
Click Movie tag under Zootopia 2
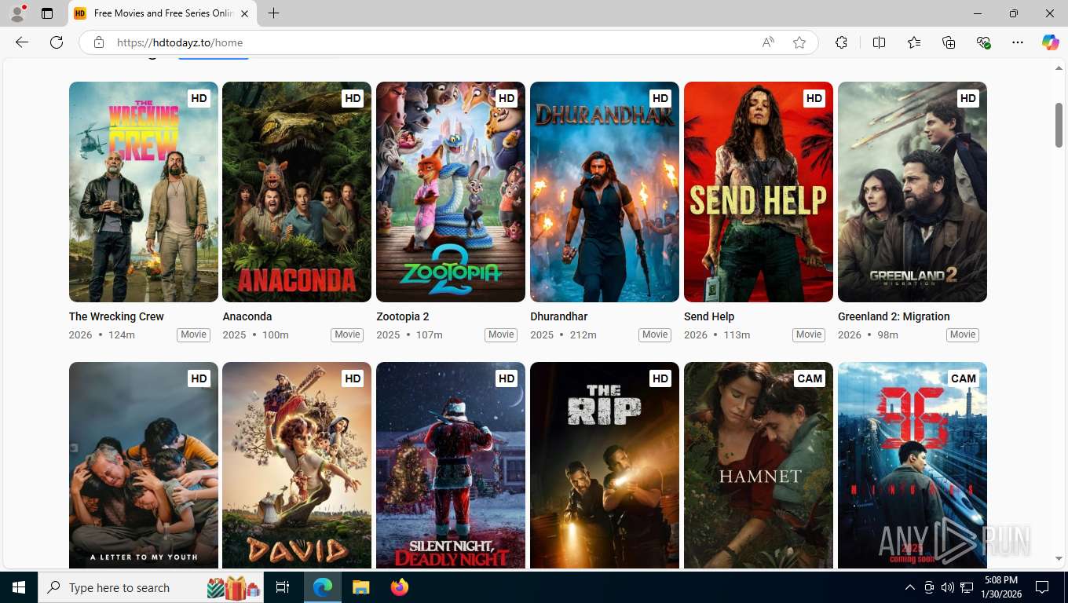501,334
